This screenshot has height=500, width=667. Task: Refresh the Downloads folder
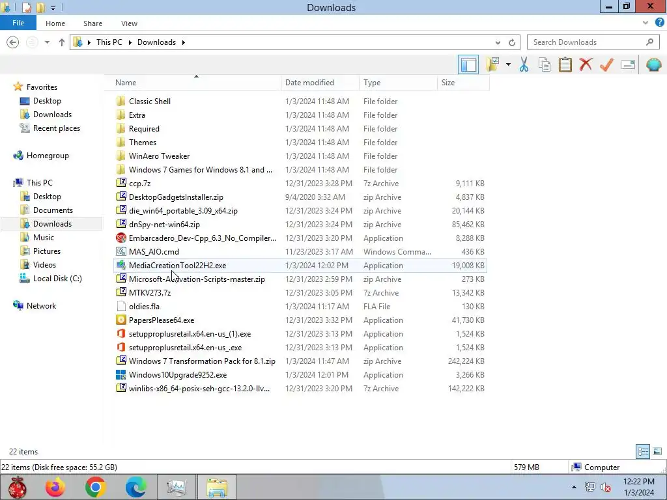[512, 42]
